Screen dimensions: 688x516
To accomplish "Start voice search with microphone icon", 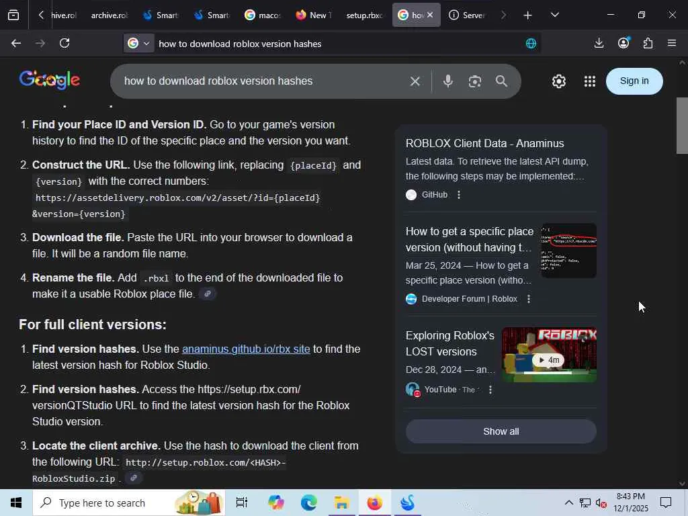I will tap(447, 81).
